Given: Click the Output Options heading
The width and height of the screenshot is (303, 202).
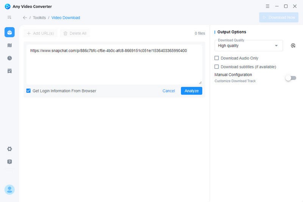Looking at the screenshot, I should click(232, 32).
